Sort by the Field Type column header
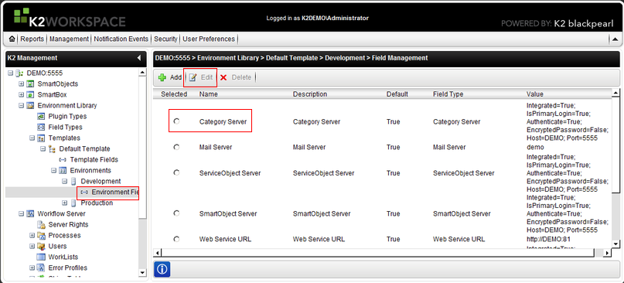Viewport: 624px width, 283px height. point(448,94)
